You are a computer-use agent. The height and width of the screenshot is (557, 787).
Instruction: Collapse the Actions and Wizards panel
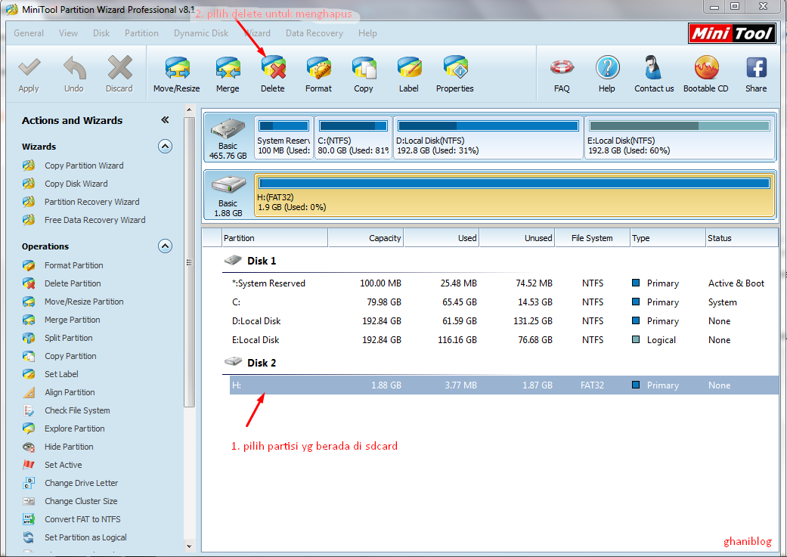pos(165,120)
